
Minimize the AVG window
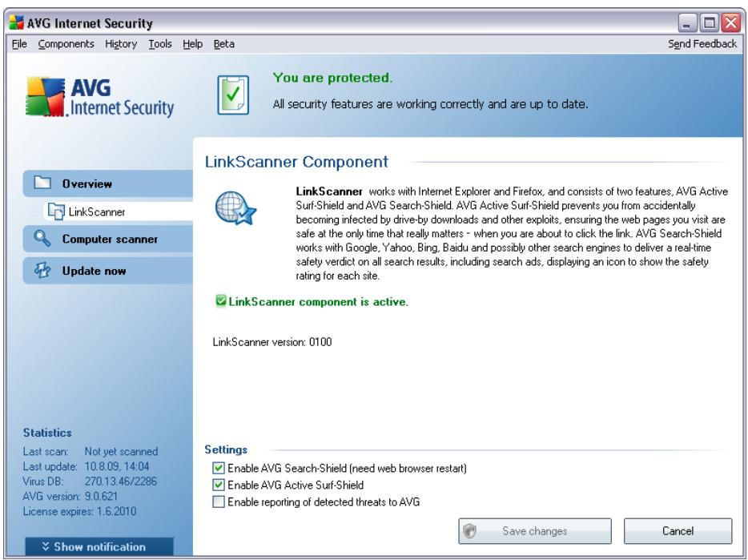(x=686, y=23)
